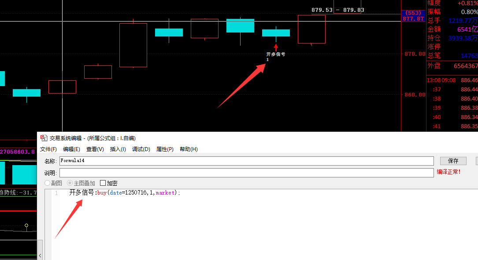Click the 开多信号 marker on the chart

point(276,54)
